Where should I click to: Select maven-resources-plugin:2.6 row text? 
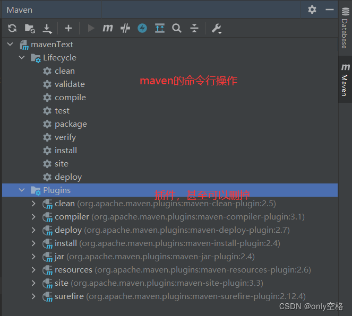click(183, 270)
